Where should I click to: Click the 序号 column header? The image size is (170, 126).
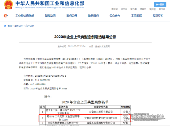point(42,107)
